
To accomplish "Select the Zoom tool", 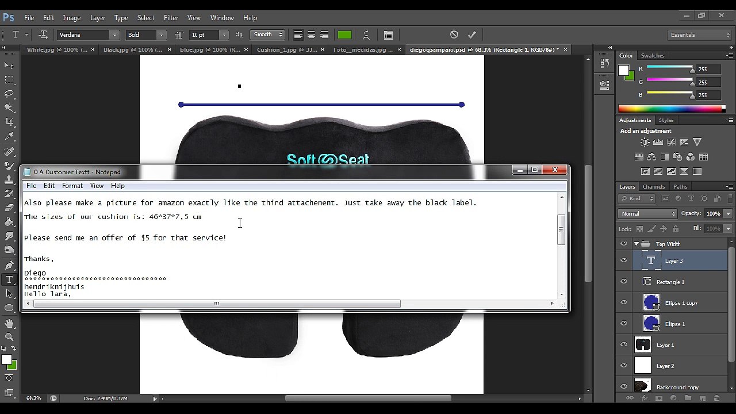I will [x=9, y=337].
